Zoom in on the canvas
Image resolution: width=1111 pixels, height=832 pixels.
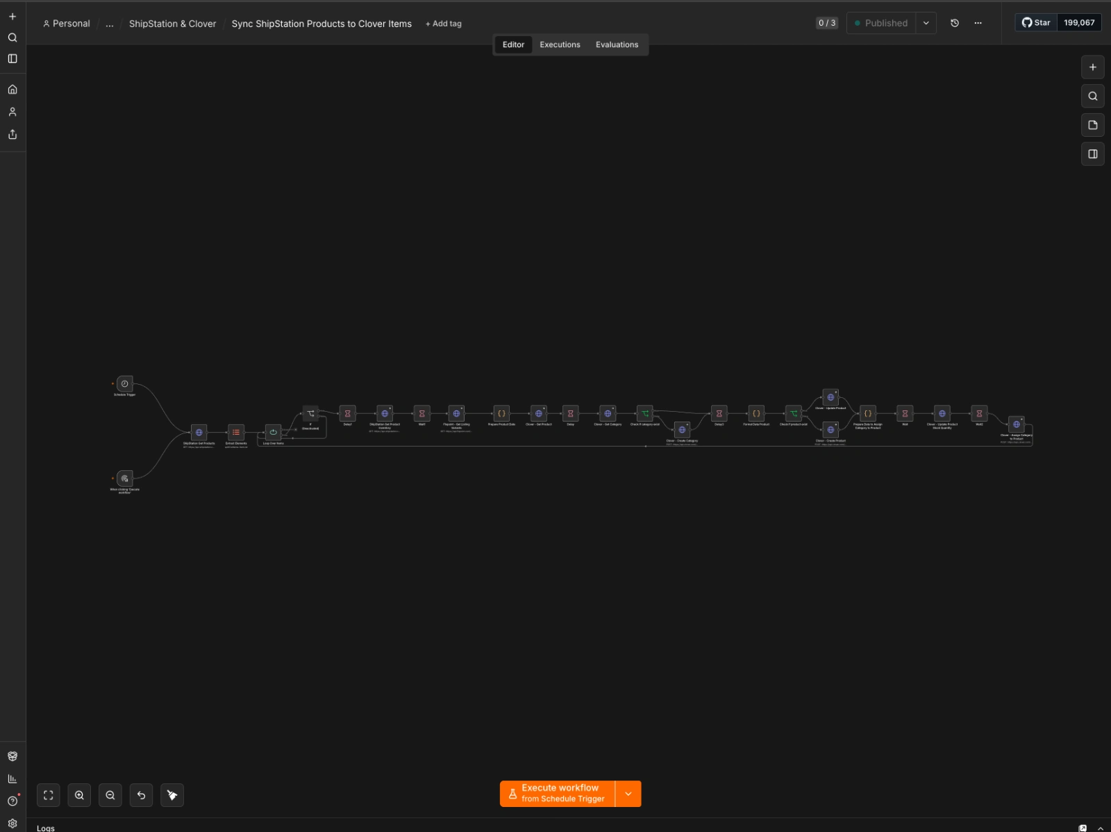[x=79, y=795]
